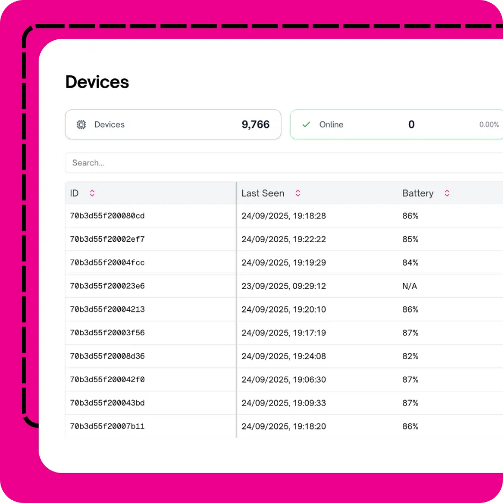Screen dimensions: 503x503
Task: Click last seen time 24/09/2025, 19:06:30
Action: (284, 380)
